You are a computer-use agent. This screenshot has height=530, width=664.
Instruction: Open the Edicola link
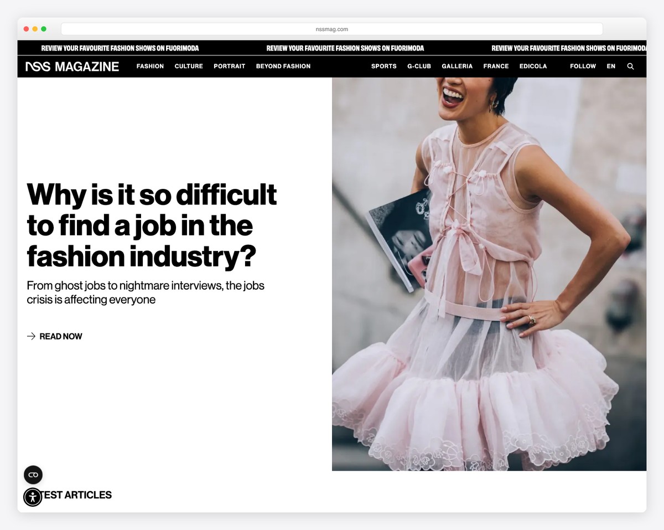pyautogui.click(x=533, y=66)
